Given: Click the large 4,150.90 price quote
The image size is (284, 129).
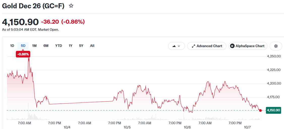Looking at the screenshot, I should 20,22.
